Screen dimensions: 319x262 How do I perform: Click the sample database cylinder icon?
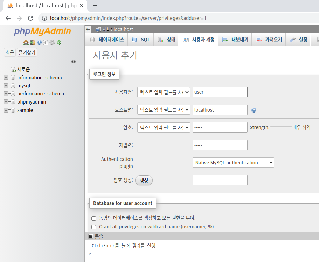[x=13, y=110]
